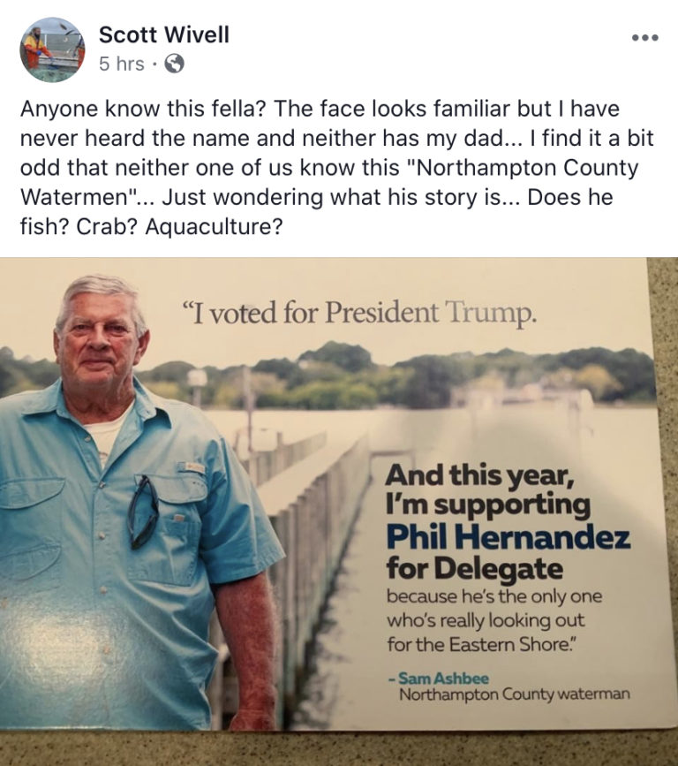The width and height of the screenshot is (678, 766).
Task: Click the globe public audience icon
Action: point(175,64)
